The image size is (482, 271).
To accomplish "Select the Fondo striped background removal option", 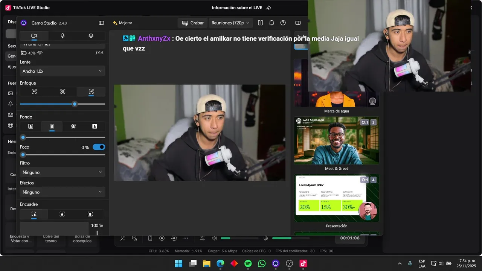I will 73,126.
